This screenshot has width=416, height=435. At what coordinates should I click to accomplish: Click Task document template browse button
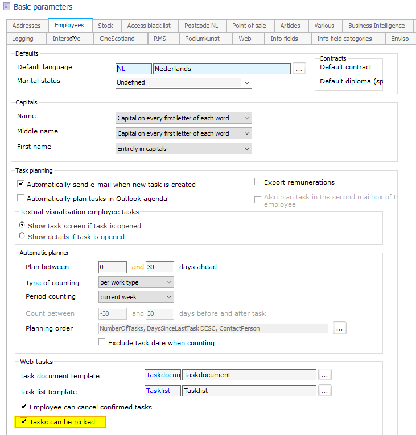pos(325,375)
